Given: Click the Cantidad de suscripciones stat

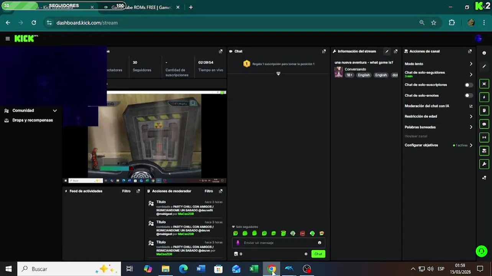Looking at the screenshot, I should 177,67.
